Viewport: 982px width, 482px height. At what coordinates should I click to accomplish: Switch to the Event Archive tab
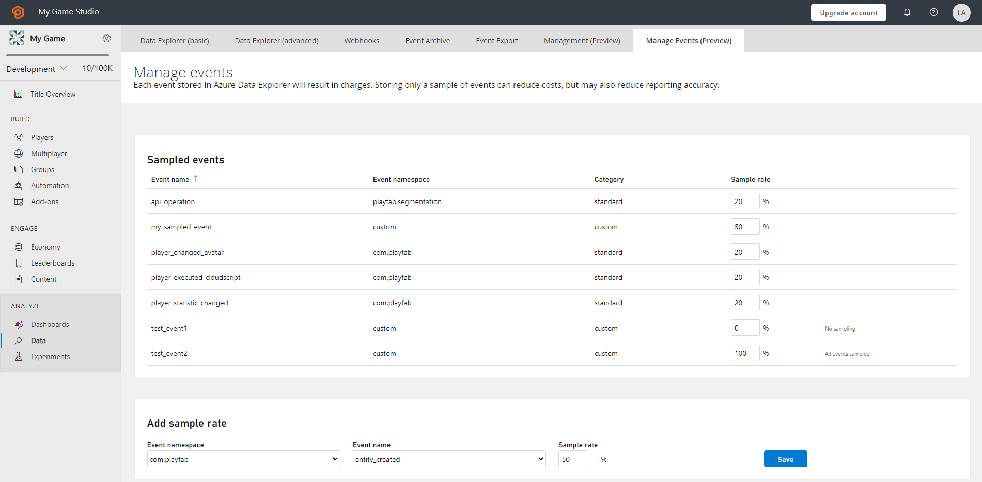coord(427,40)
